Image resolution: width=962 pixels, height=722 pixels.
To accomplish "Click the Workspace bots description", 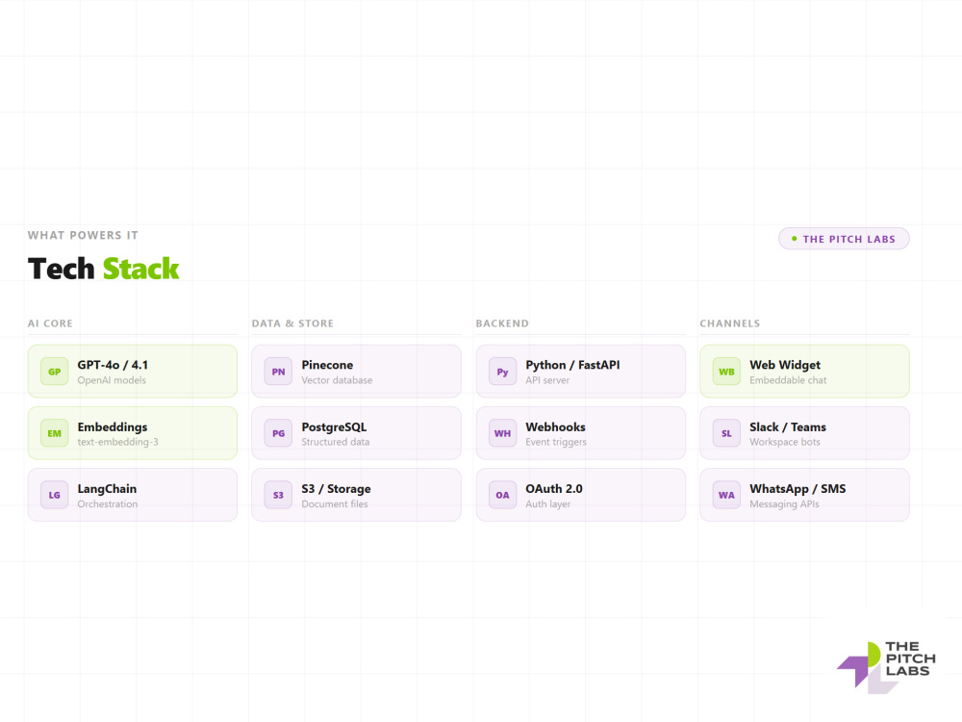I will (785, 442).
